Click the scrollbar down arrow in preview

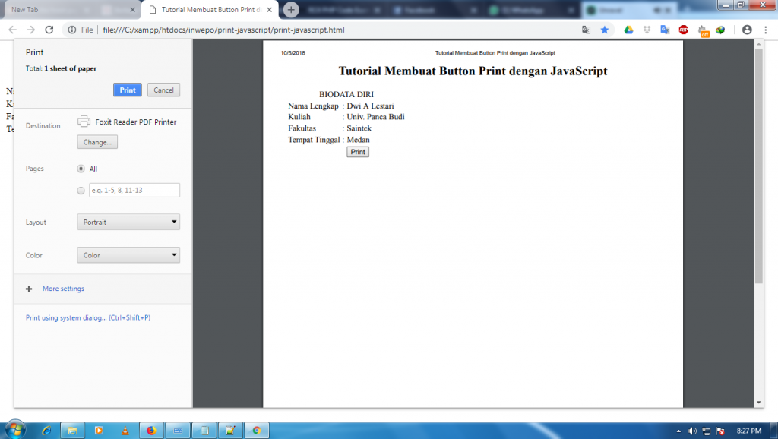(758, 403)
